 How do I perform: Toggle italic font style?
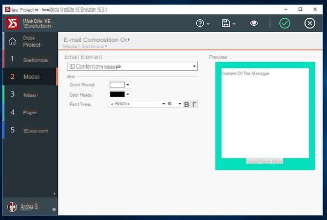coord(194,104)
